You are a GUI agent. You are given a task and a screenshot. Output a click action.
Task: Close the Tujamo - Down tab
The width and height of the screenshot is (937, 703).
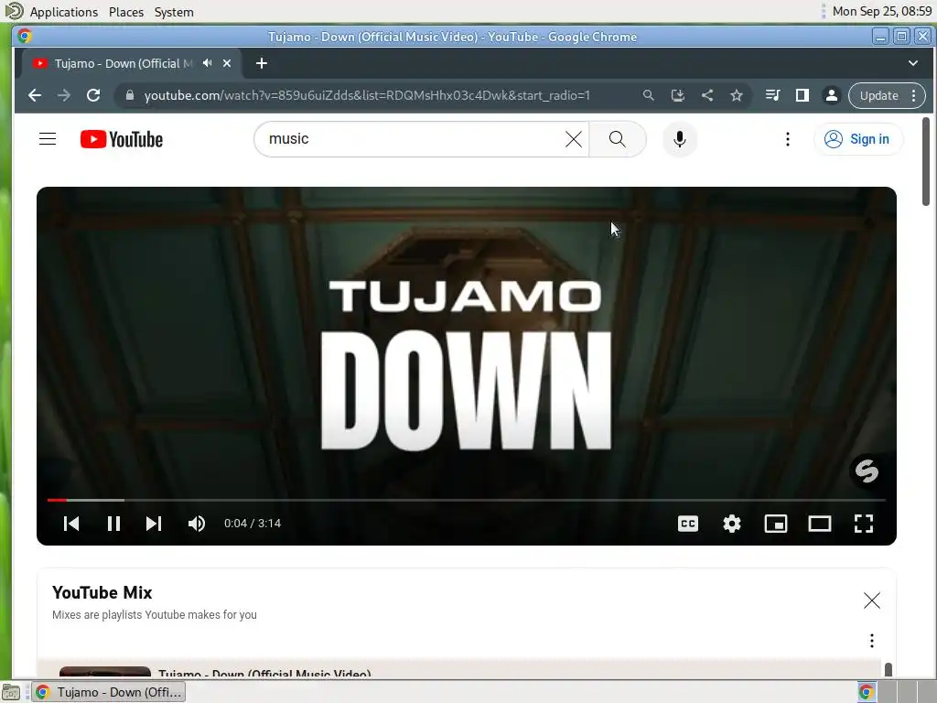point(227,63)
